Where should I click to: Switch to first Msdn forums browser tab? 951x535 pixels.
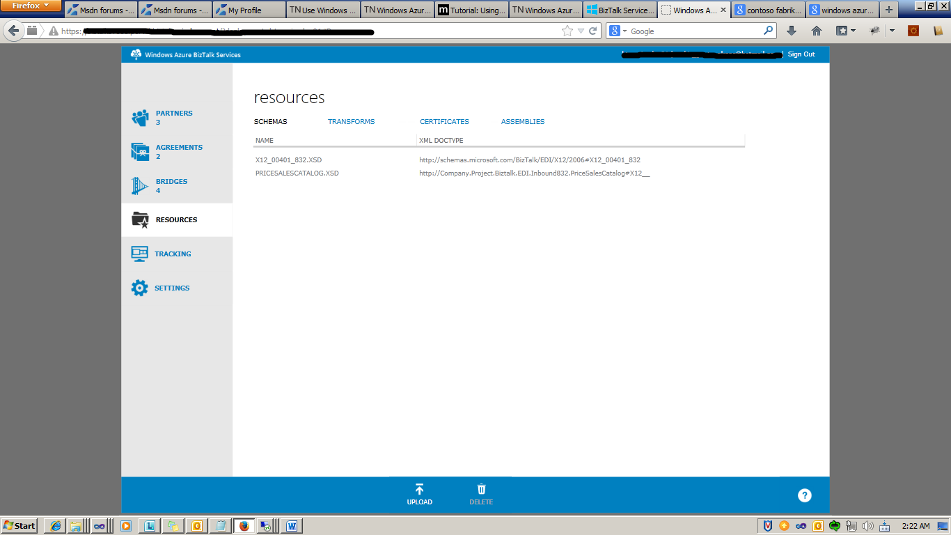click(x=100, y=10)
